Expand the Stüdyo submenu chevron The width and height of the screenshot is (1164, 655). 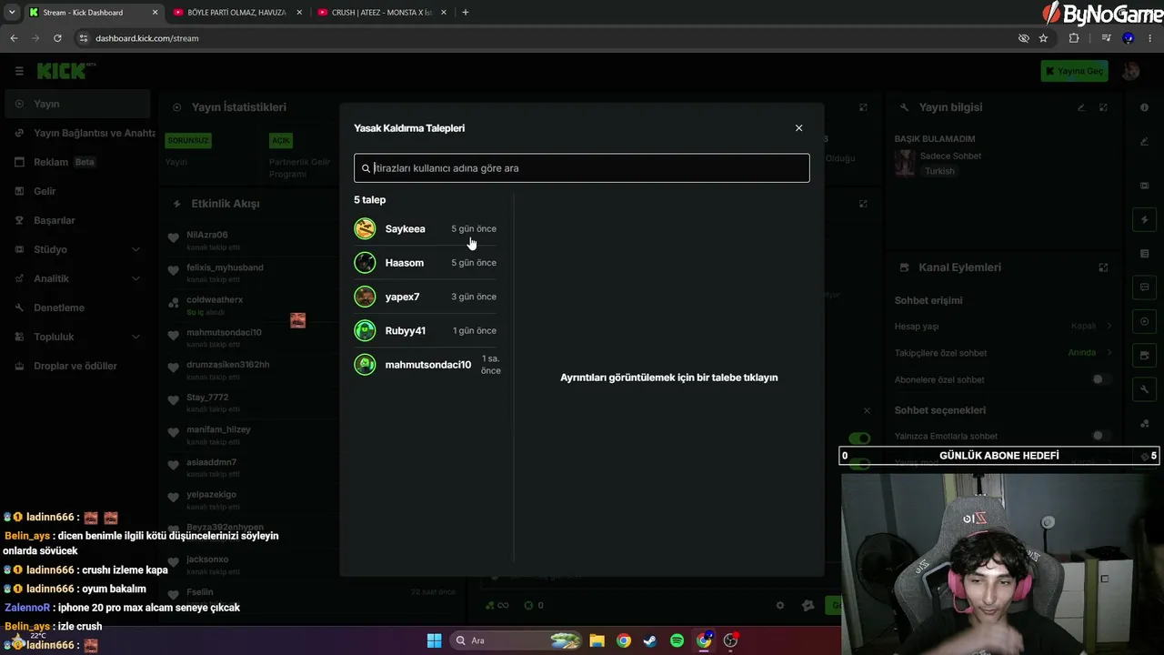click(135, 249)
